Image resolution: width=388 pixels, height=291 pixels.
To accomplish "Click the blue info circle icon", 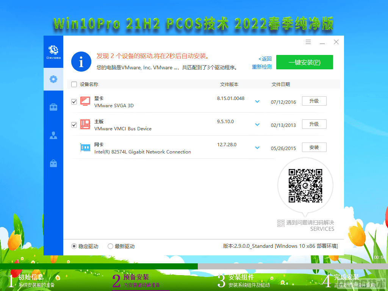I will (81, 62).
